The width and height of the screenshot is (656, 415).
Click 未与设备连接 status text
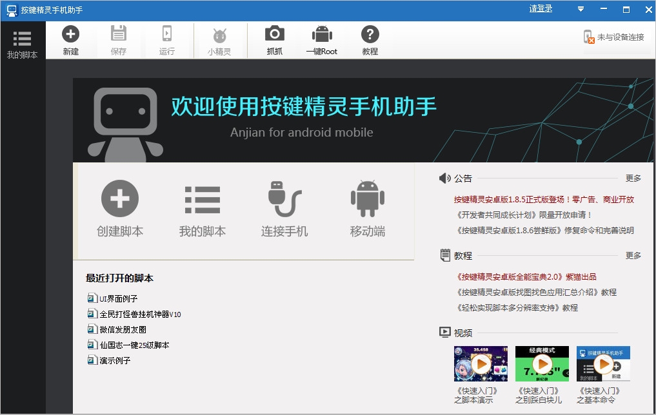click(621, 37)
